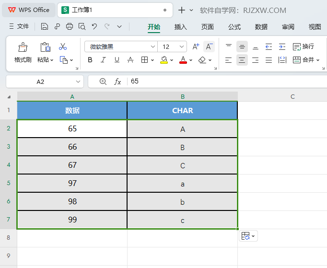Click the 合并 Merge cells button
Image resolution: width=327 pixels, height=268 pixels.
tap(304, 60)
